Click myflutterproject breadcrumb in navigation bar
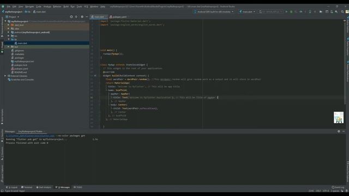The width and height of the screenshot is (349, 196). click(x=13, y=11)
